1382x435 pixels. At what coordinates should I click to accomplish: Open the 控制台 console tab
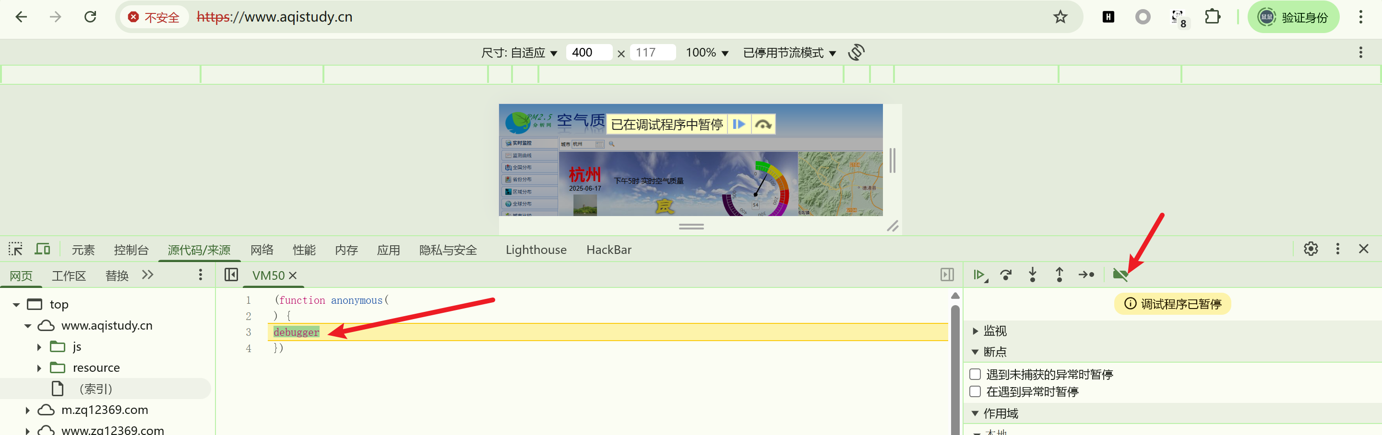(x=131, y=250)
